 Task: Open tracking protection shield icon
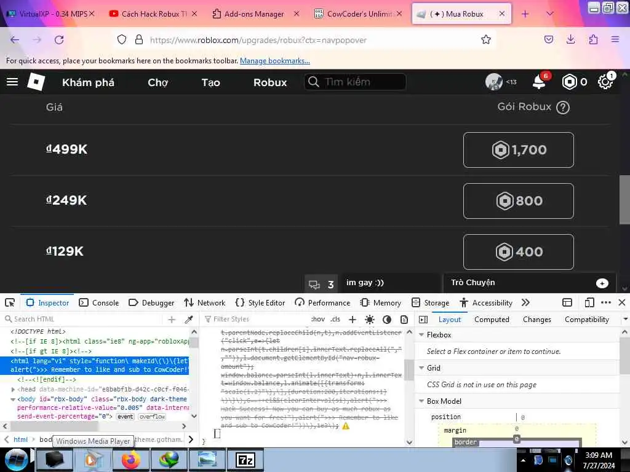click(122, 39)
